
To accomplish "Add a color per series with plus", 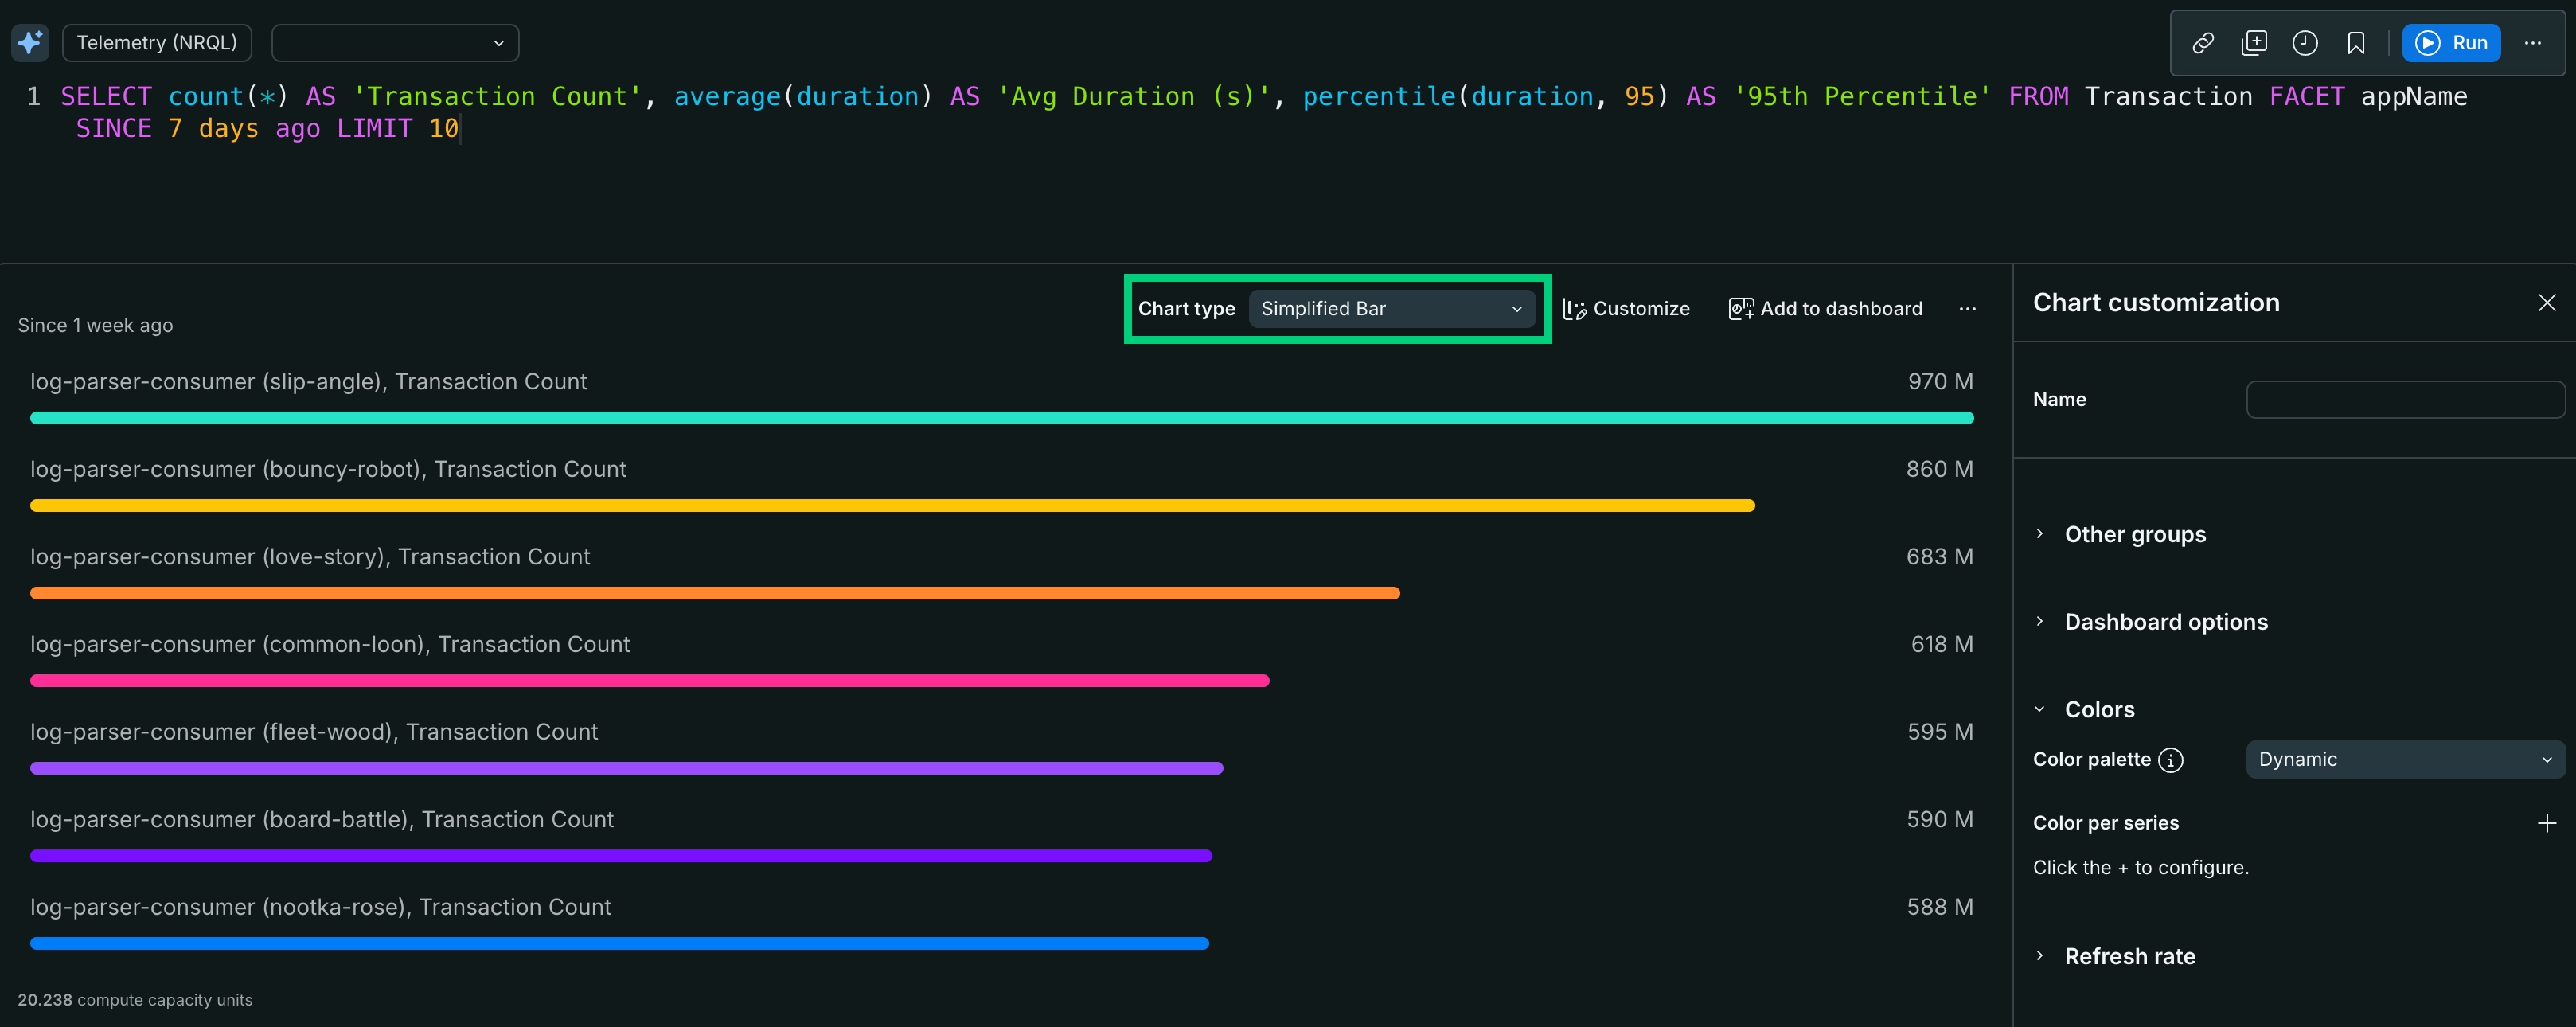I will click(2546, 823).
